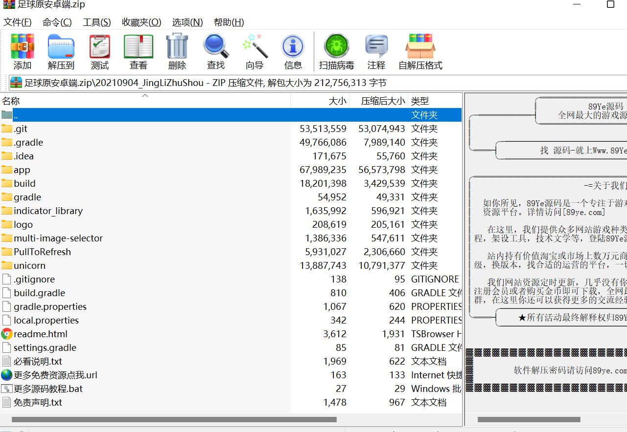Select the folder icon of app
The height and width of the screenshot is (432, 627).
tap(7, 170)
